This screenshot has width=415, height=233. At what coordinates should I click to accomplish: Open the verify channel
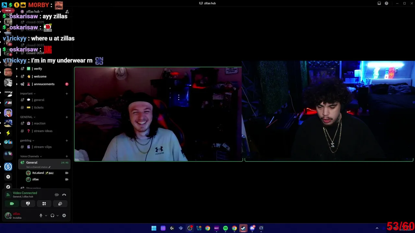tap(44, 69)
